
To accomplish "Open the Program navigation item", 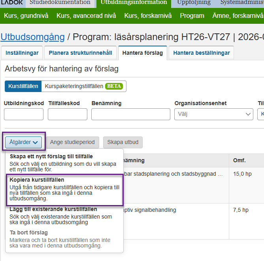I will pos(192,16).
